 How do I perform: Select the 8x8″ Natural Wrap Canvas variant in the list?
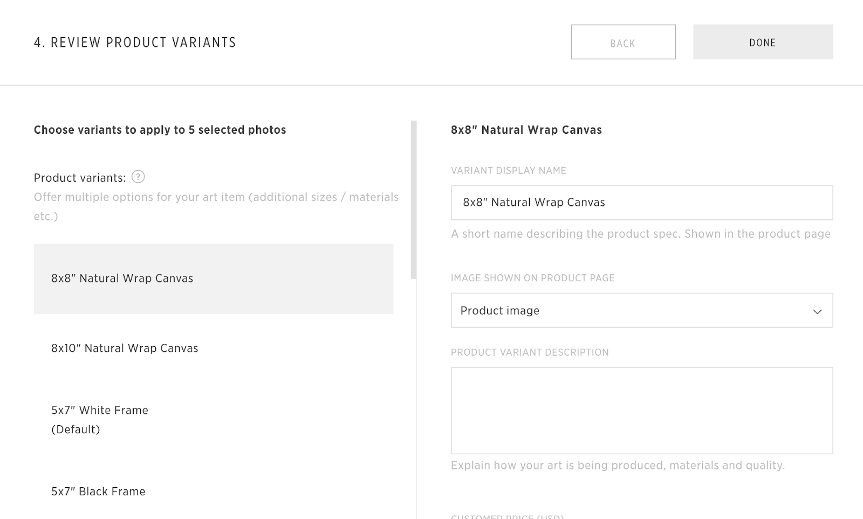click(x=213, y=279)
